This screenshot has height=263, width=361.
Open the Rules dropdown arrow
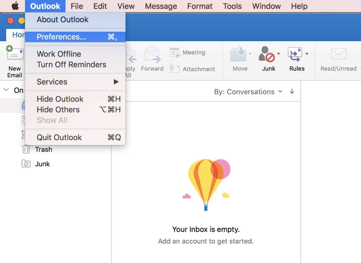coord(307,54)
